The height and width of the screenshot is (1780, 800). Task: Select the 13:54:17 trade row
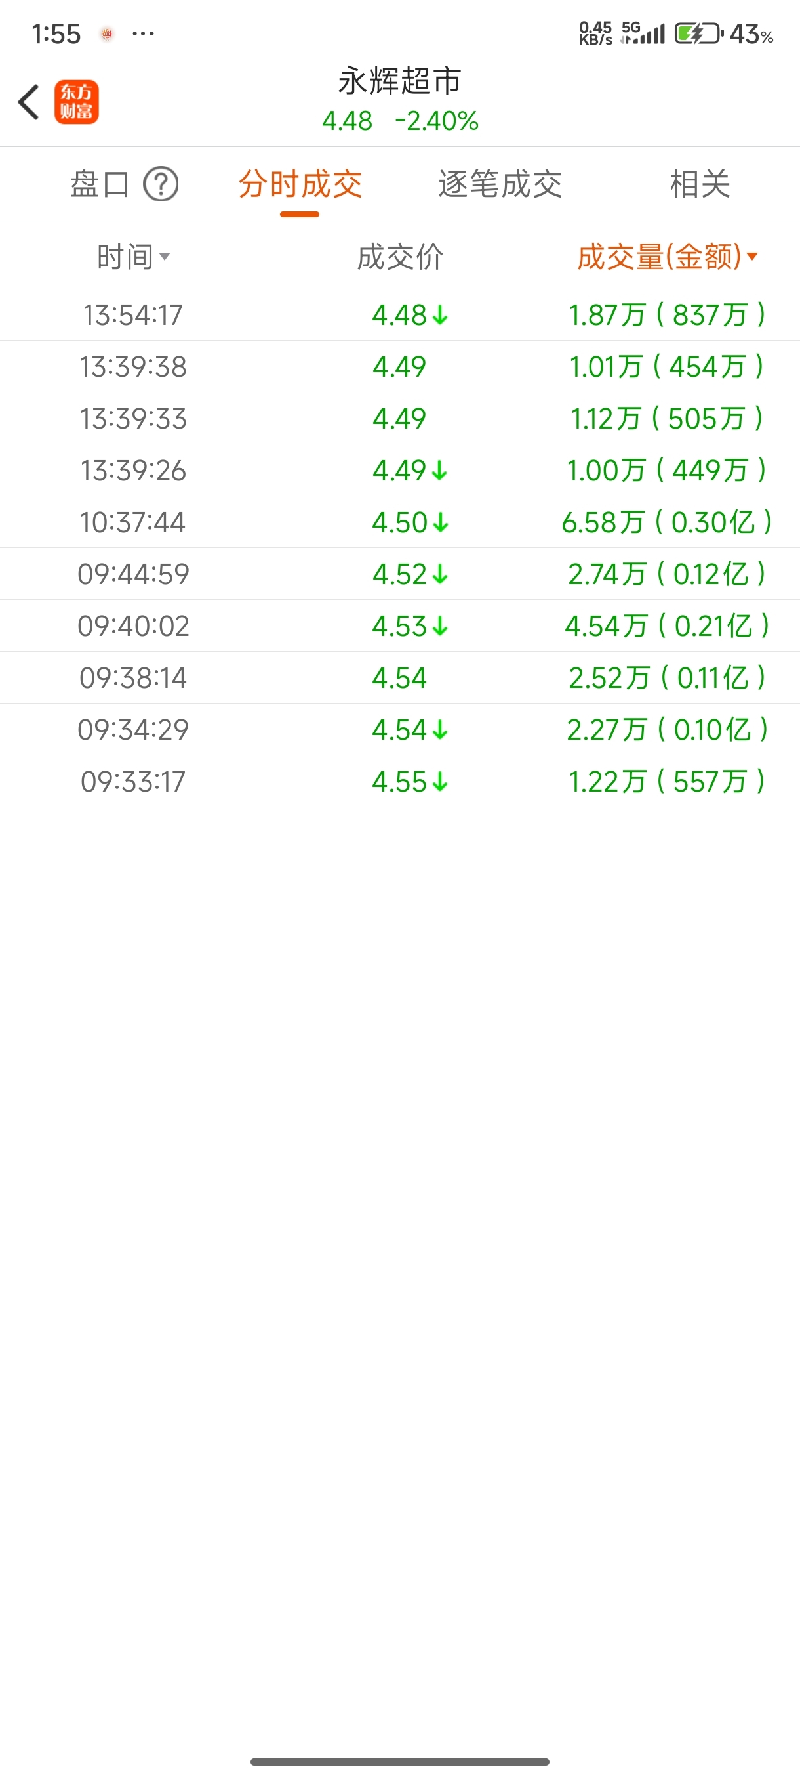pos(399,315)
